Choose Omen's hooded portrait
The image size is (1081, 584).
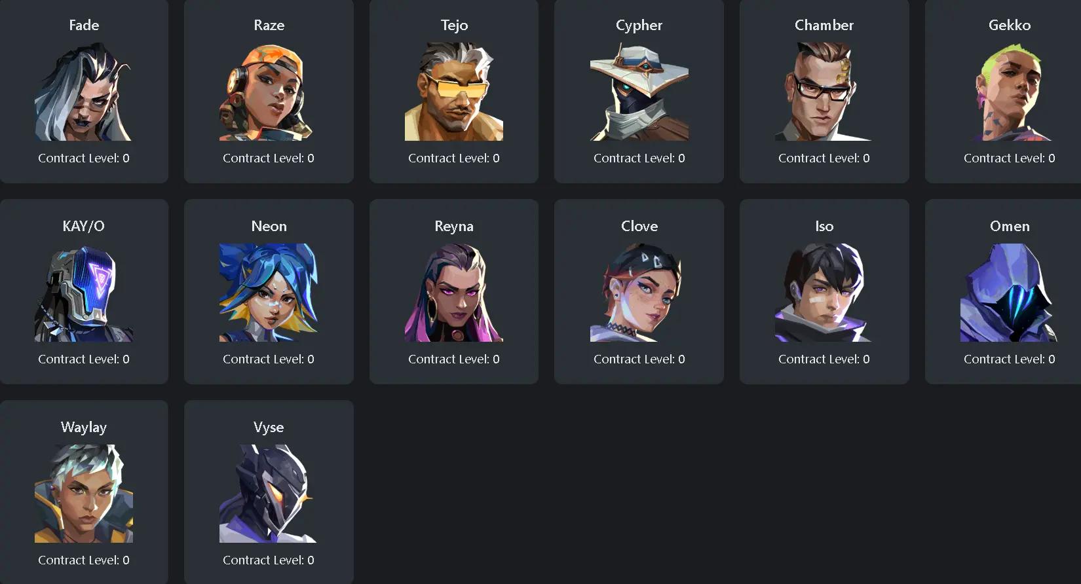(1010, 293)
